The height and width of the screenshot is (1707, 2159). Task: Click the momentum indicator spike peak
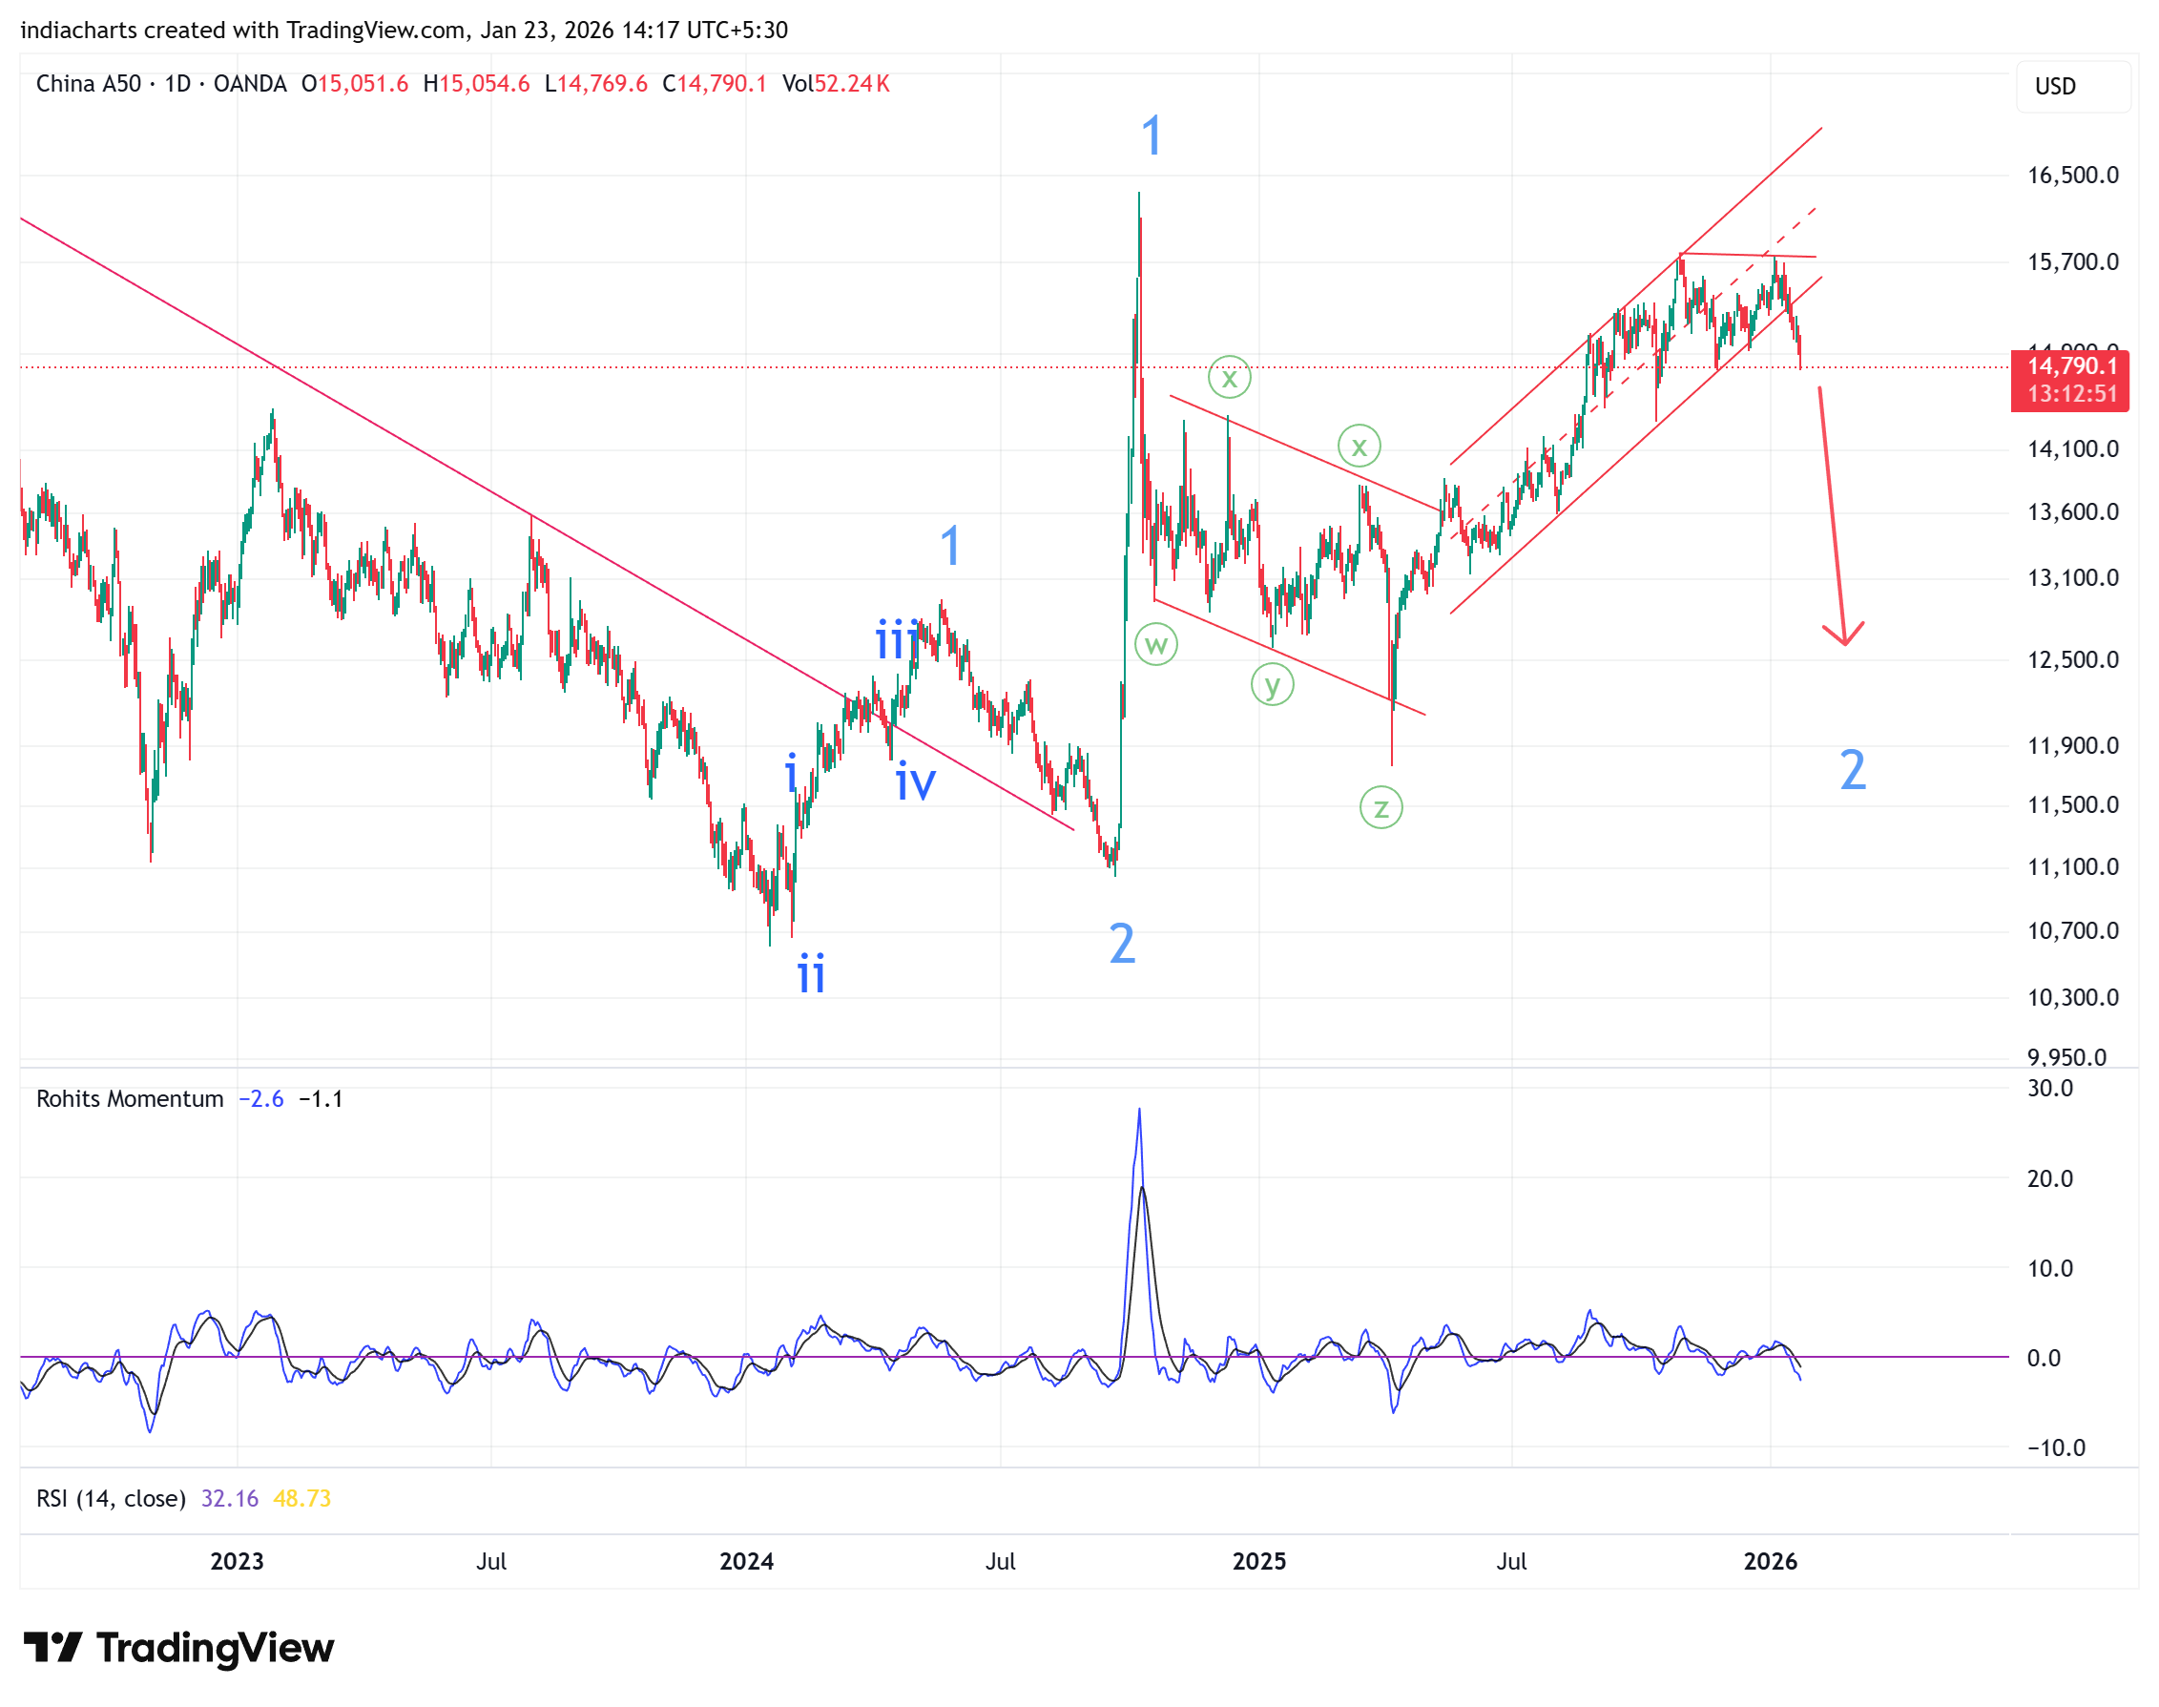point(1139,1112)
